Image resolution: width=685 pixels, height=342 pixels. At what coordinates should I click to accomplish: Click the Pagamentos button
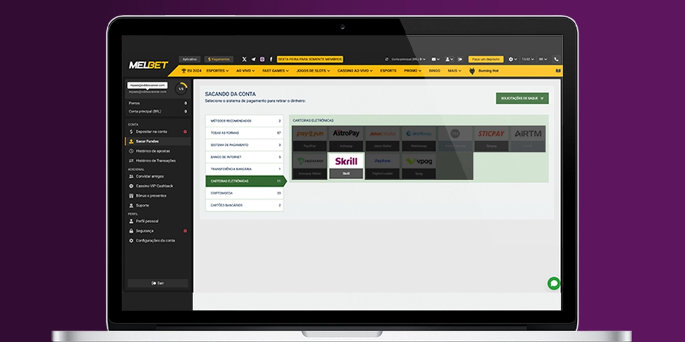(219, 59)
